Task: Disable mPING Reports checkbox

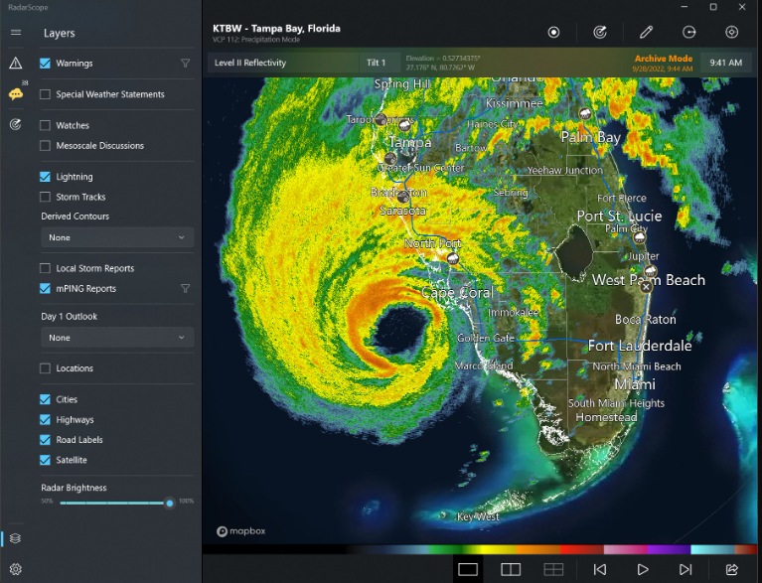Action: pos(45,289)
